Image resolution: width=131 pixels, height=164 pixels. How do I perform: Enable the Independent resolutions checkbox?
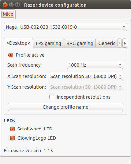[x=52, y=97]
